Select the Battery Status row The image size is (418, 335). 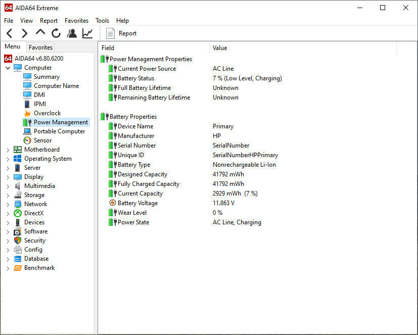136,78
